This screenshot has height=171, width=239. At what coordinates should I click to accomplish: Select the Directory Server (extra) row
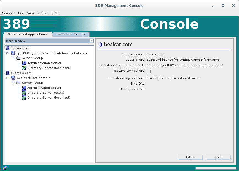[46, 93]
